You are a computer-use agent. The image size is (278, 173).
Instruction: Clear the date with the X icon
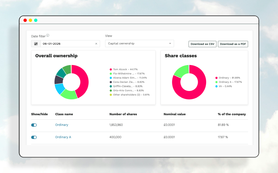[96, 44]
